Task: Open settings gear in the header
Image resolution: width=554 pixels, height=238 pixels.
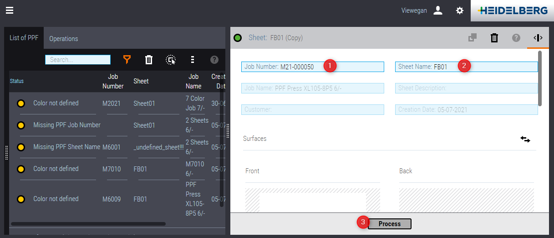Action: [460, 10]
